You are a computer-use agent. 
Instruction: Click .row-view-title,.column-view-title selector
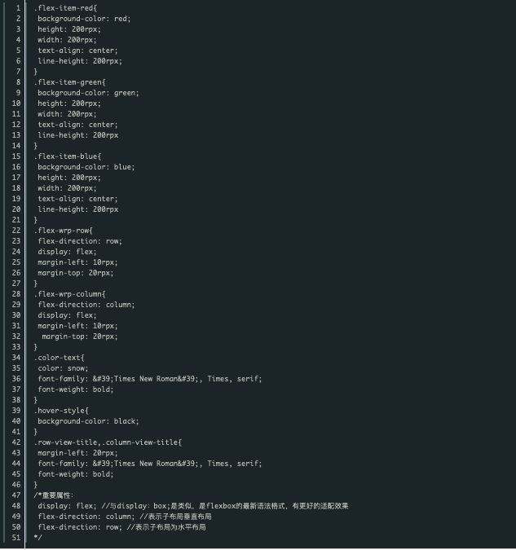108,442
